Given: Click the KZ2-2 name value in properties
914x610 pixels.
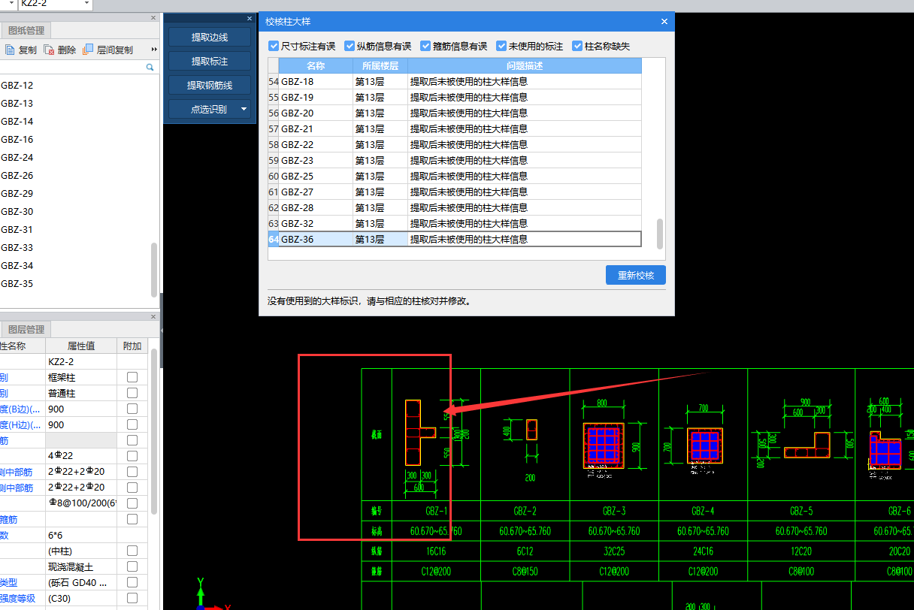Looking at the screenshot, I should click(x=81, y=361).
